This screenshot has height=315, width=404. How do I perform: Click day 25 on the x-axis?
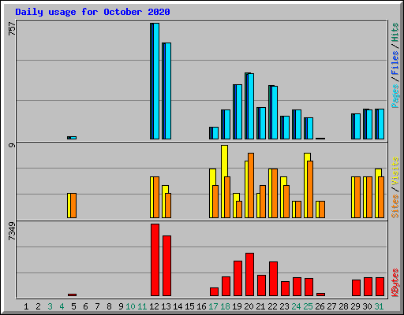(x=308, y=306)
